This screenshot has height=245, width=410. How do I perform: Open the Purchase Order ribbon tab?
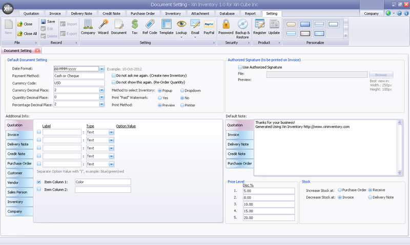142,14
